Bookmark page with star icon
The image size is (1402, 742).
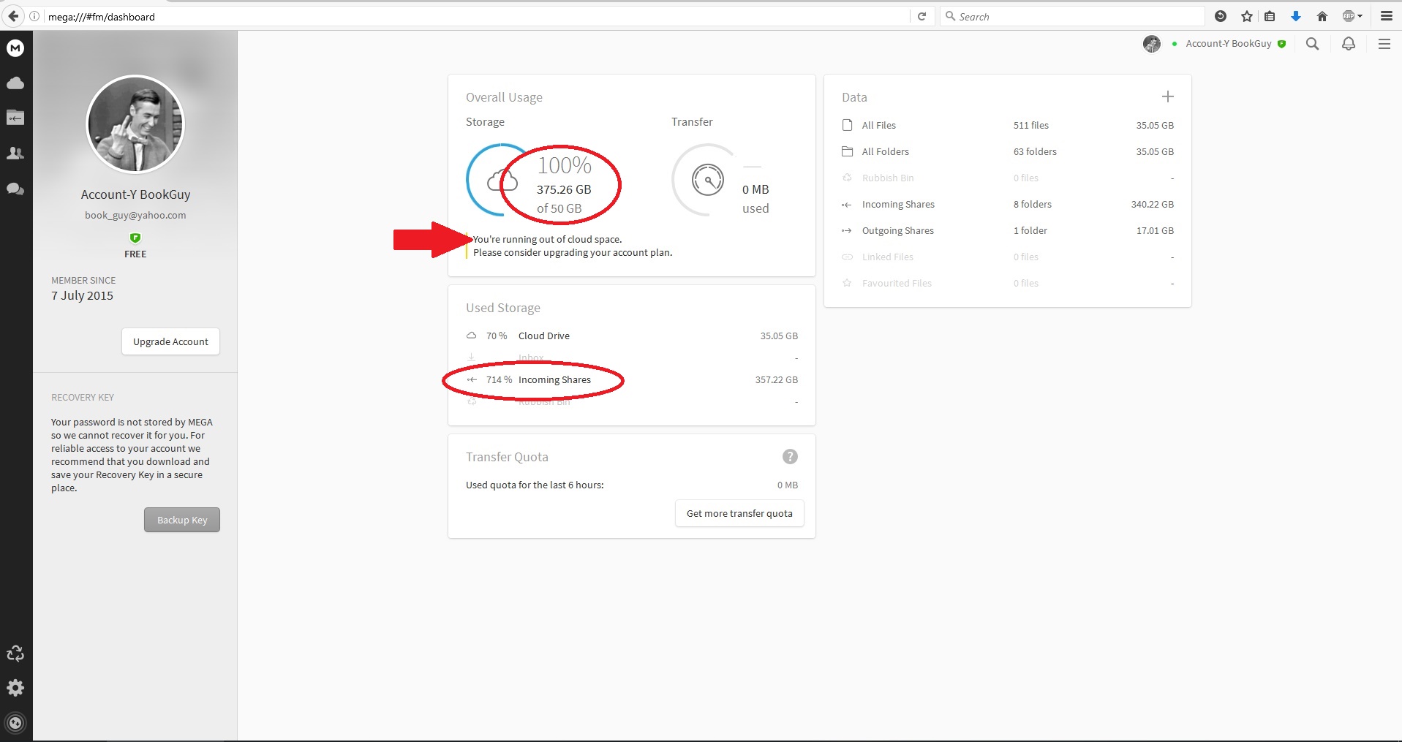pyautogui.click(x=1247, y=16)
